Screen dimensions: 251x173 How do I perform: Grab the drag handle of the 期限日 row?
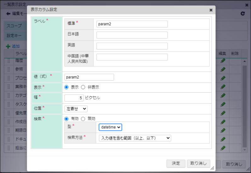pos(9,130)
